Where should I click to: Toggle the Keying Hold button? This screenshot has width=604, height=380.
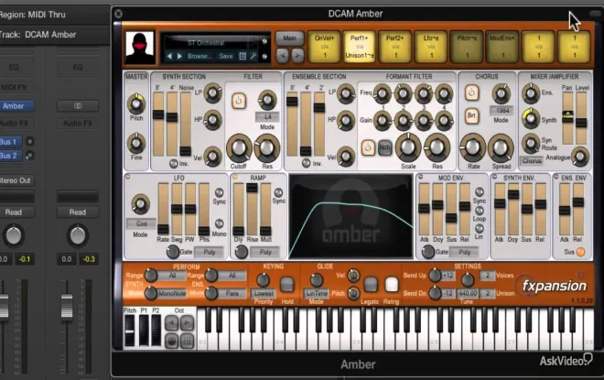287,285
